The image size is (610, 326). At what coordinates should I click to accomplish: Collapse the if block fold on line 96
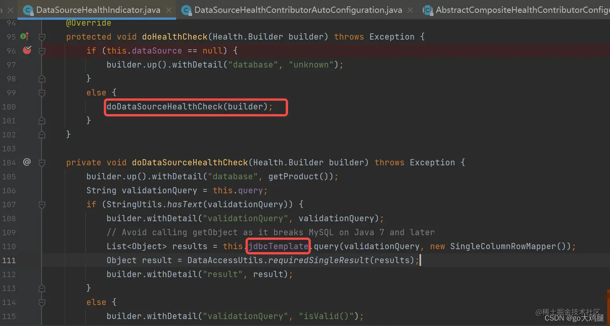(x=42, y=51)
